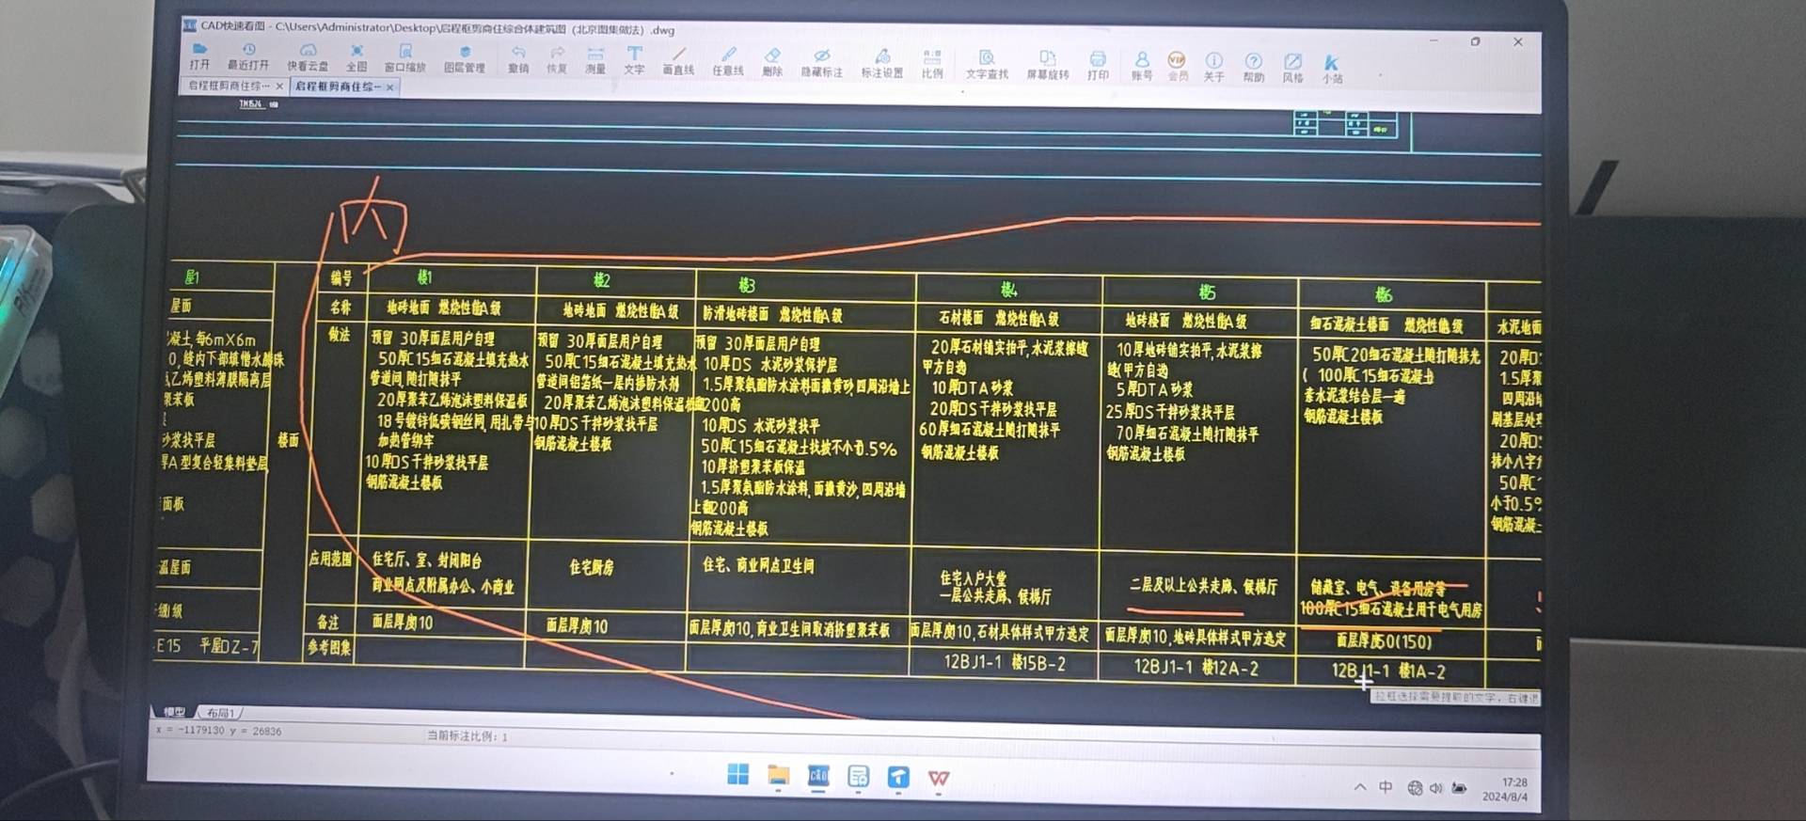Click the 楼4 column header
Viewport: 1806px width, 821px height.
(x=1008, y=289)
